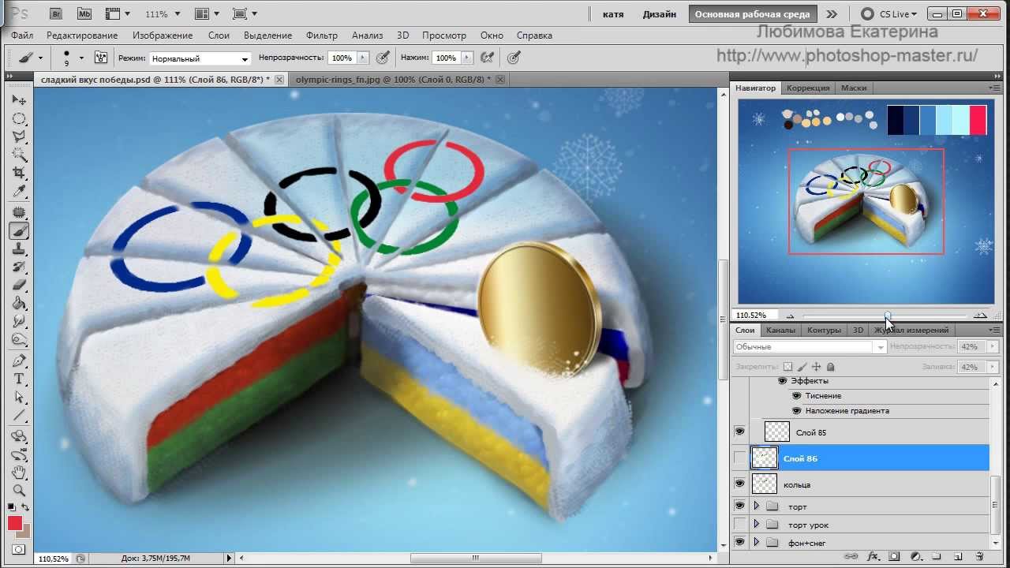Image resolution: width=1010 pixels, height=568 pixels.
Task: Hide the кольца layer
Action: 739,484
